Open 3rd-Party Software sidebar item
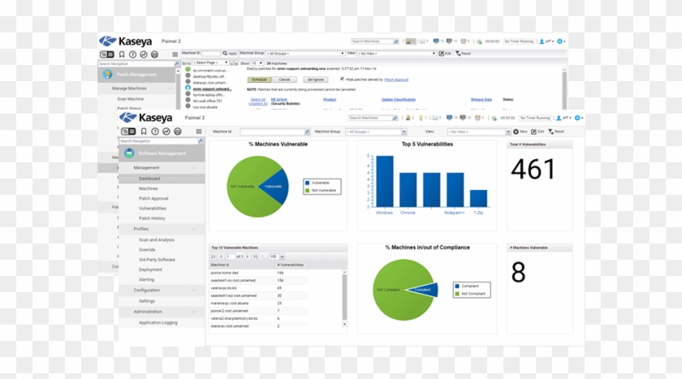This screenshot has width=682, height=379. [x=157, y=260]
